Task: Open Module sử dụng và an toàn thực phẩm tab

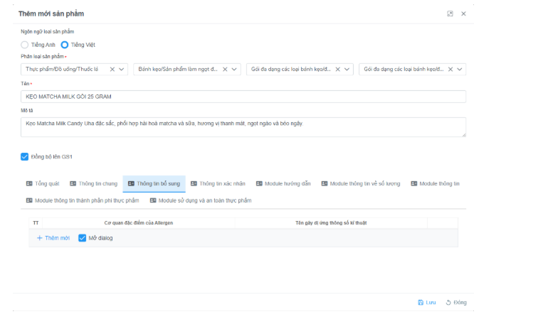Action: pyautogui.click(x=200, y=200)
